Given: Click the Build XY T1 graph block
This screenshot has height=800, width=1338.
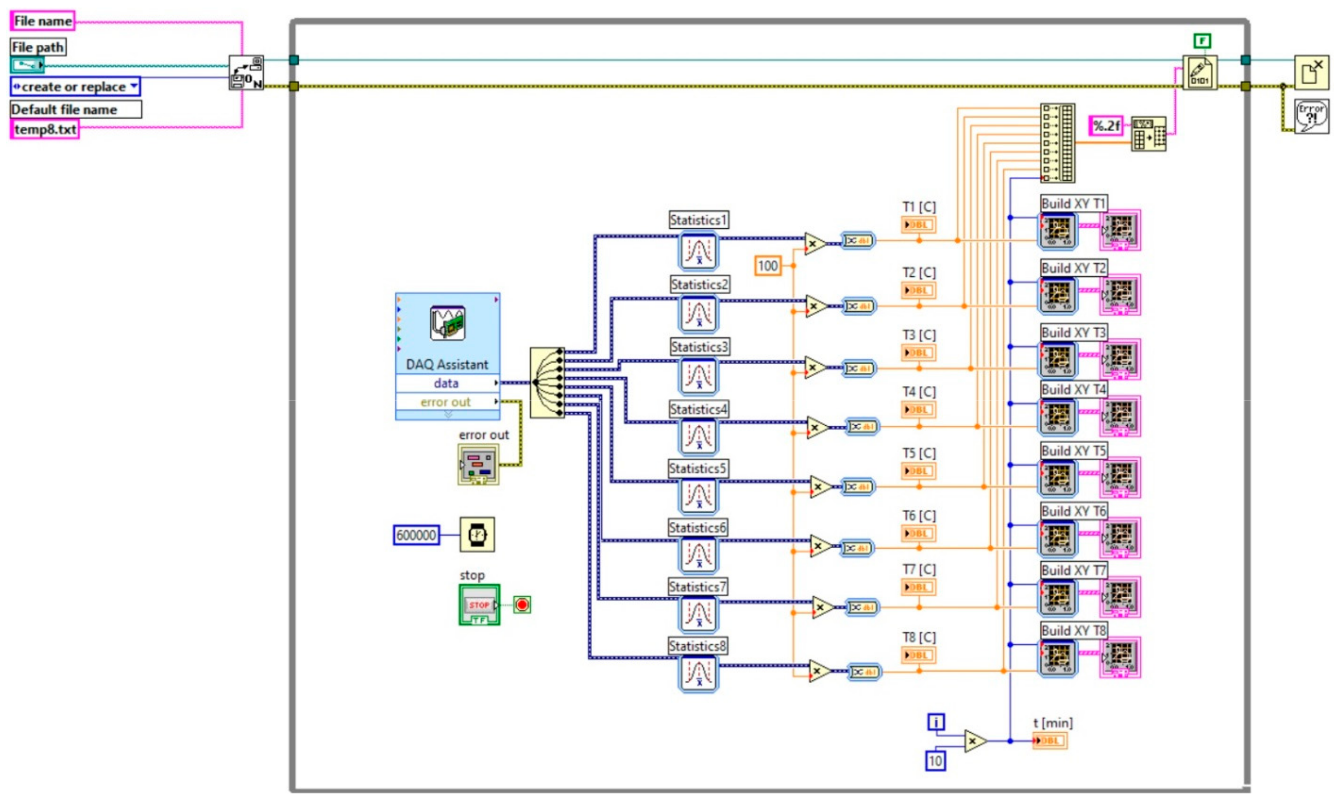Looking at the screenshot, I should pyautogui.click(x=1058, y=231).
